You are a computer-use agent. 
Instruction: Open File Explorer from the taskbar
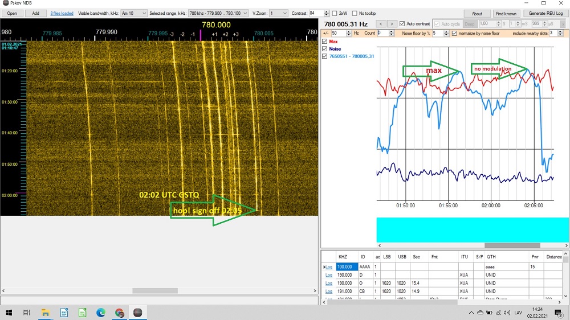click(45, 312)
